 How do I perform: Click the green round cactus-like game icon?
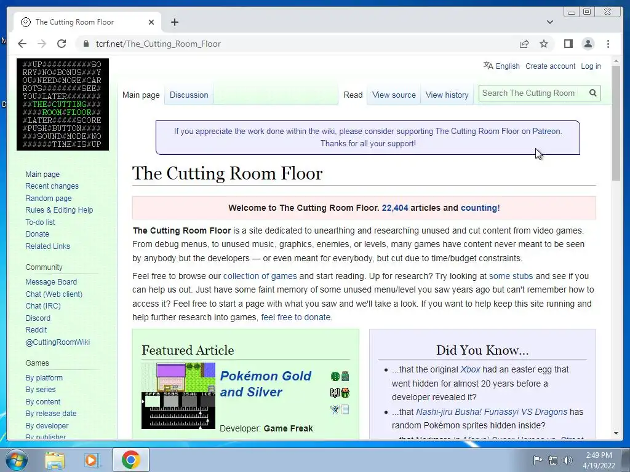click(x=335, y=376)
